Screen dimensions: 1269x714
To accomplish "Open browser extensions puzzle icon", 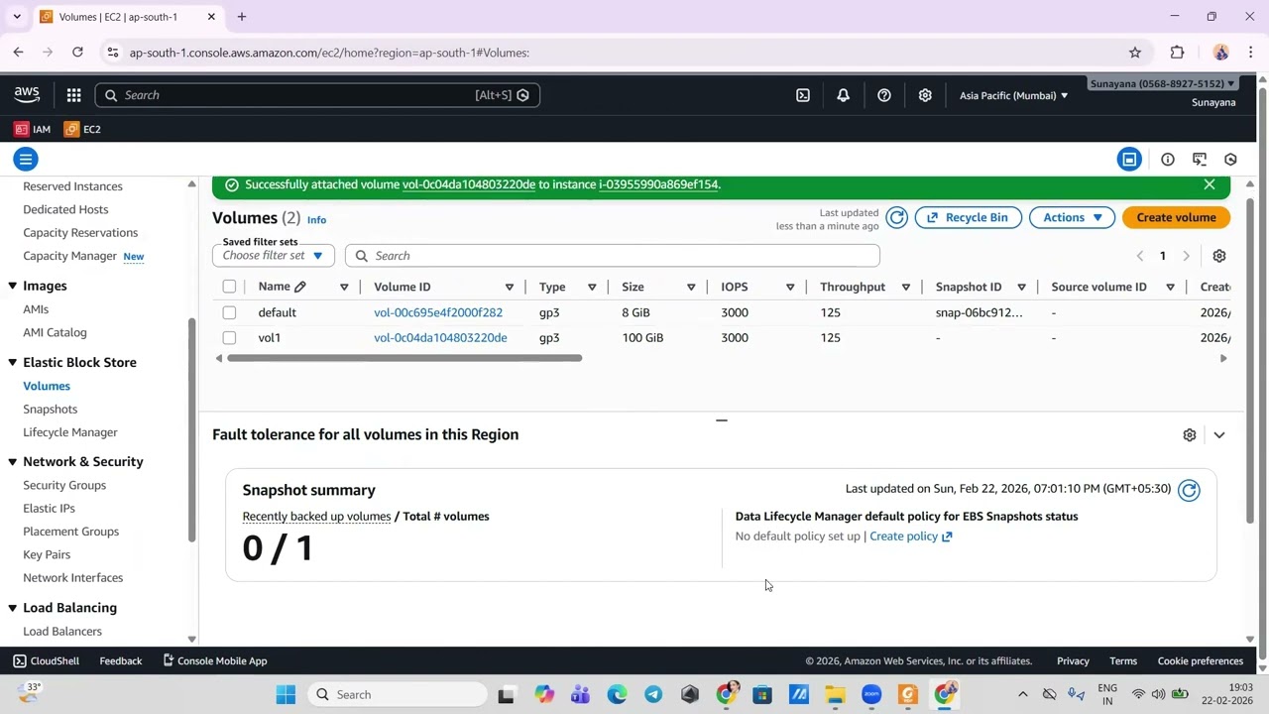I will pyautogui.click(x=1177, y=53).
